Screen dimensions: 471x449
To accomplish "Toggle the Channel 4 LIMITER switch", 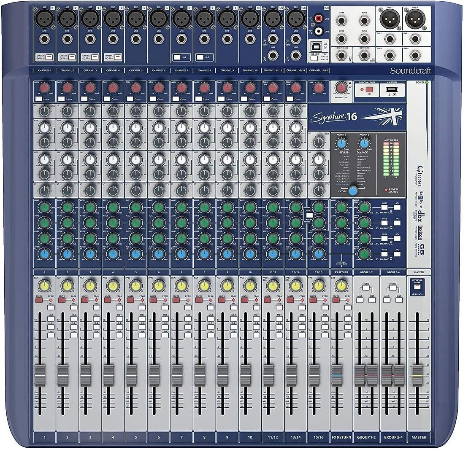I will pos(118,57).
